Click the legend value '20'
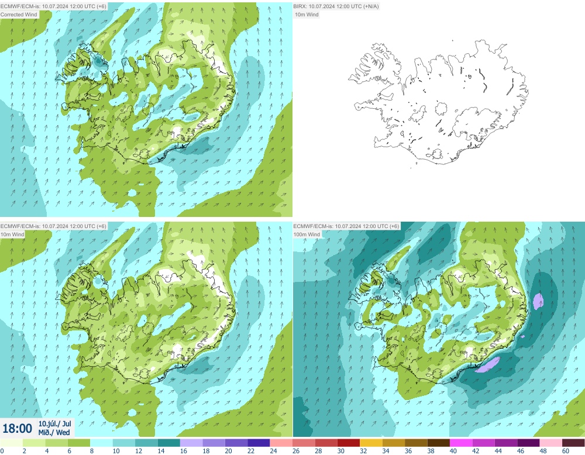The height and width of the screenshot is (455, 585). [228, 451]
